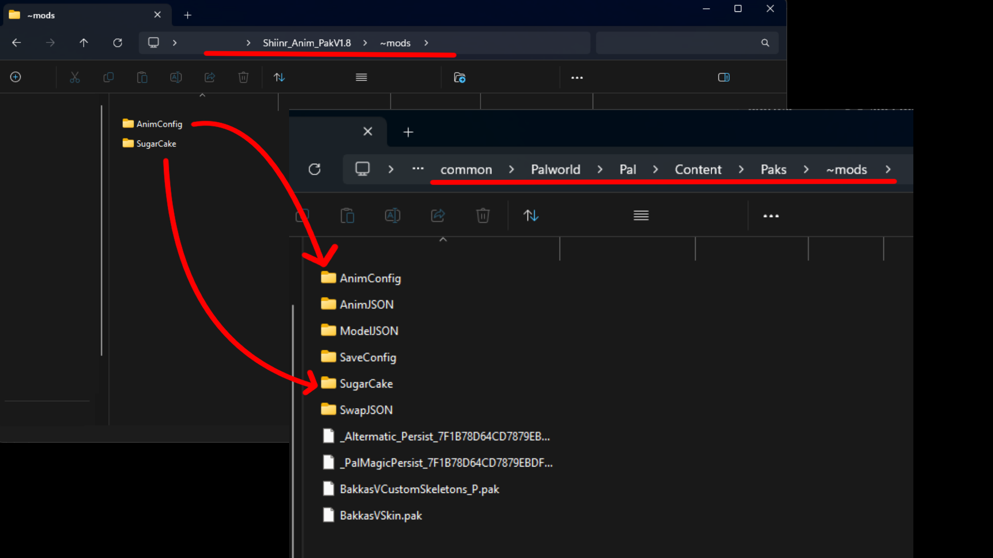Collapse sort indicator in back window column header
This screenshot has height=558, width=993.
pyautogui.click(x=202, y=96)
